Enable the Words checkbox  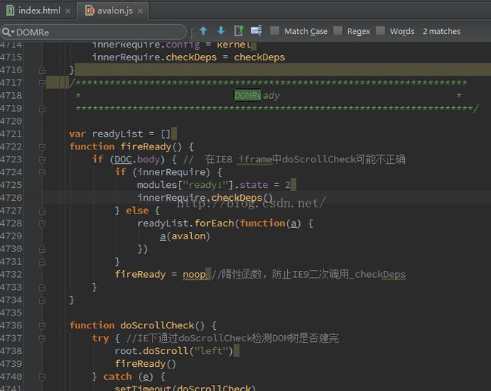tap(380, 31)
